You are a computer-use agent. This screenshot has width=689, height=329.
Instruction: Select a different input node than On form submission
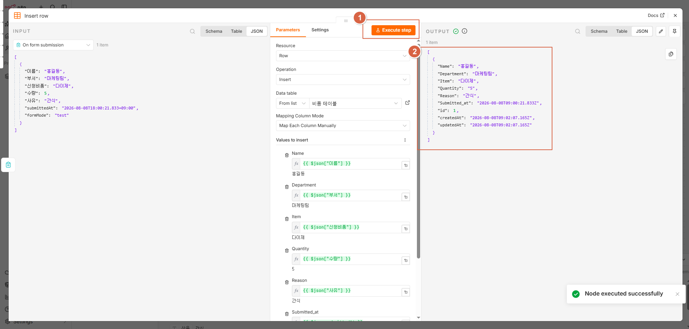53,45
